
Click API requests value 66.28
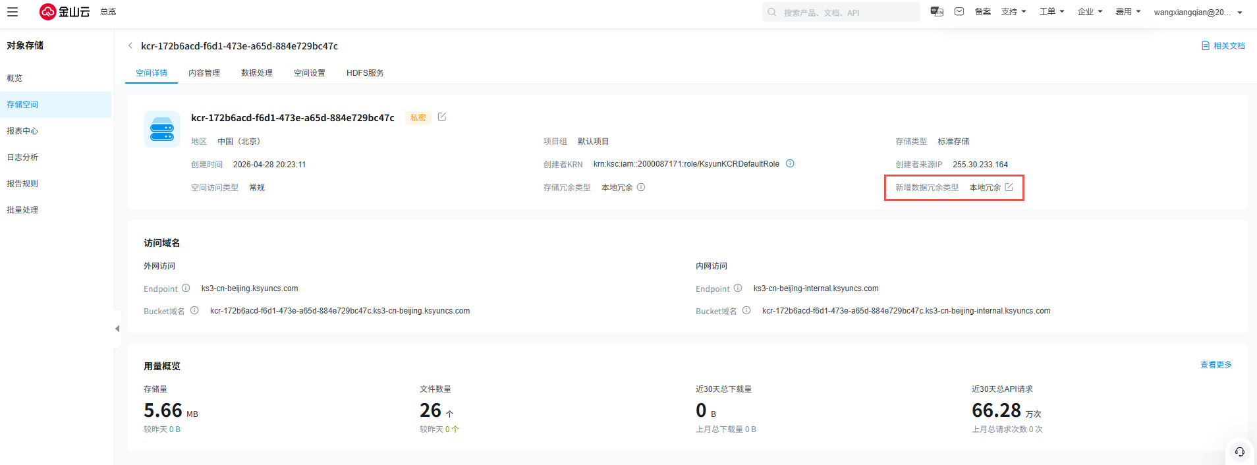(996, 410)
